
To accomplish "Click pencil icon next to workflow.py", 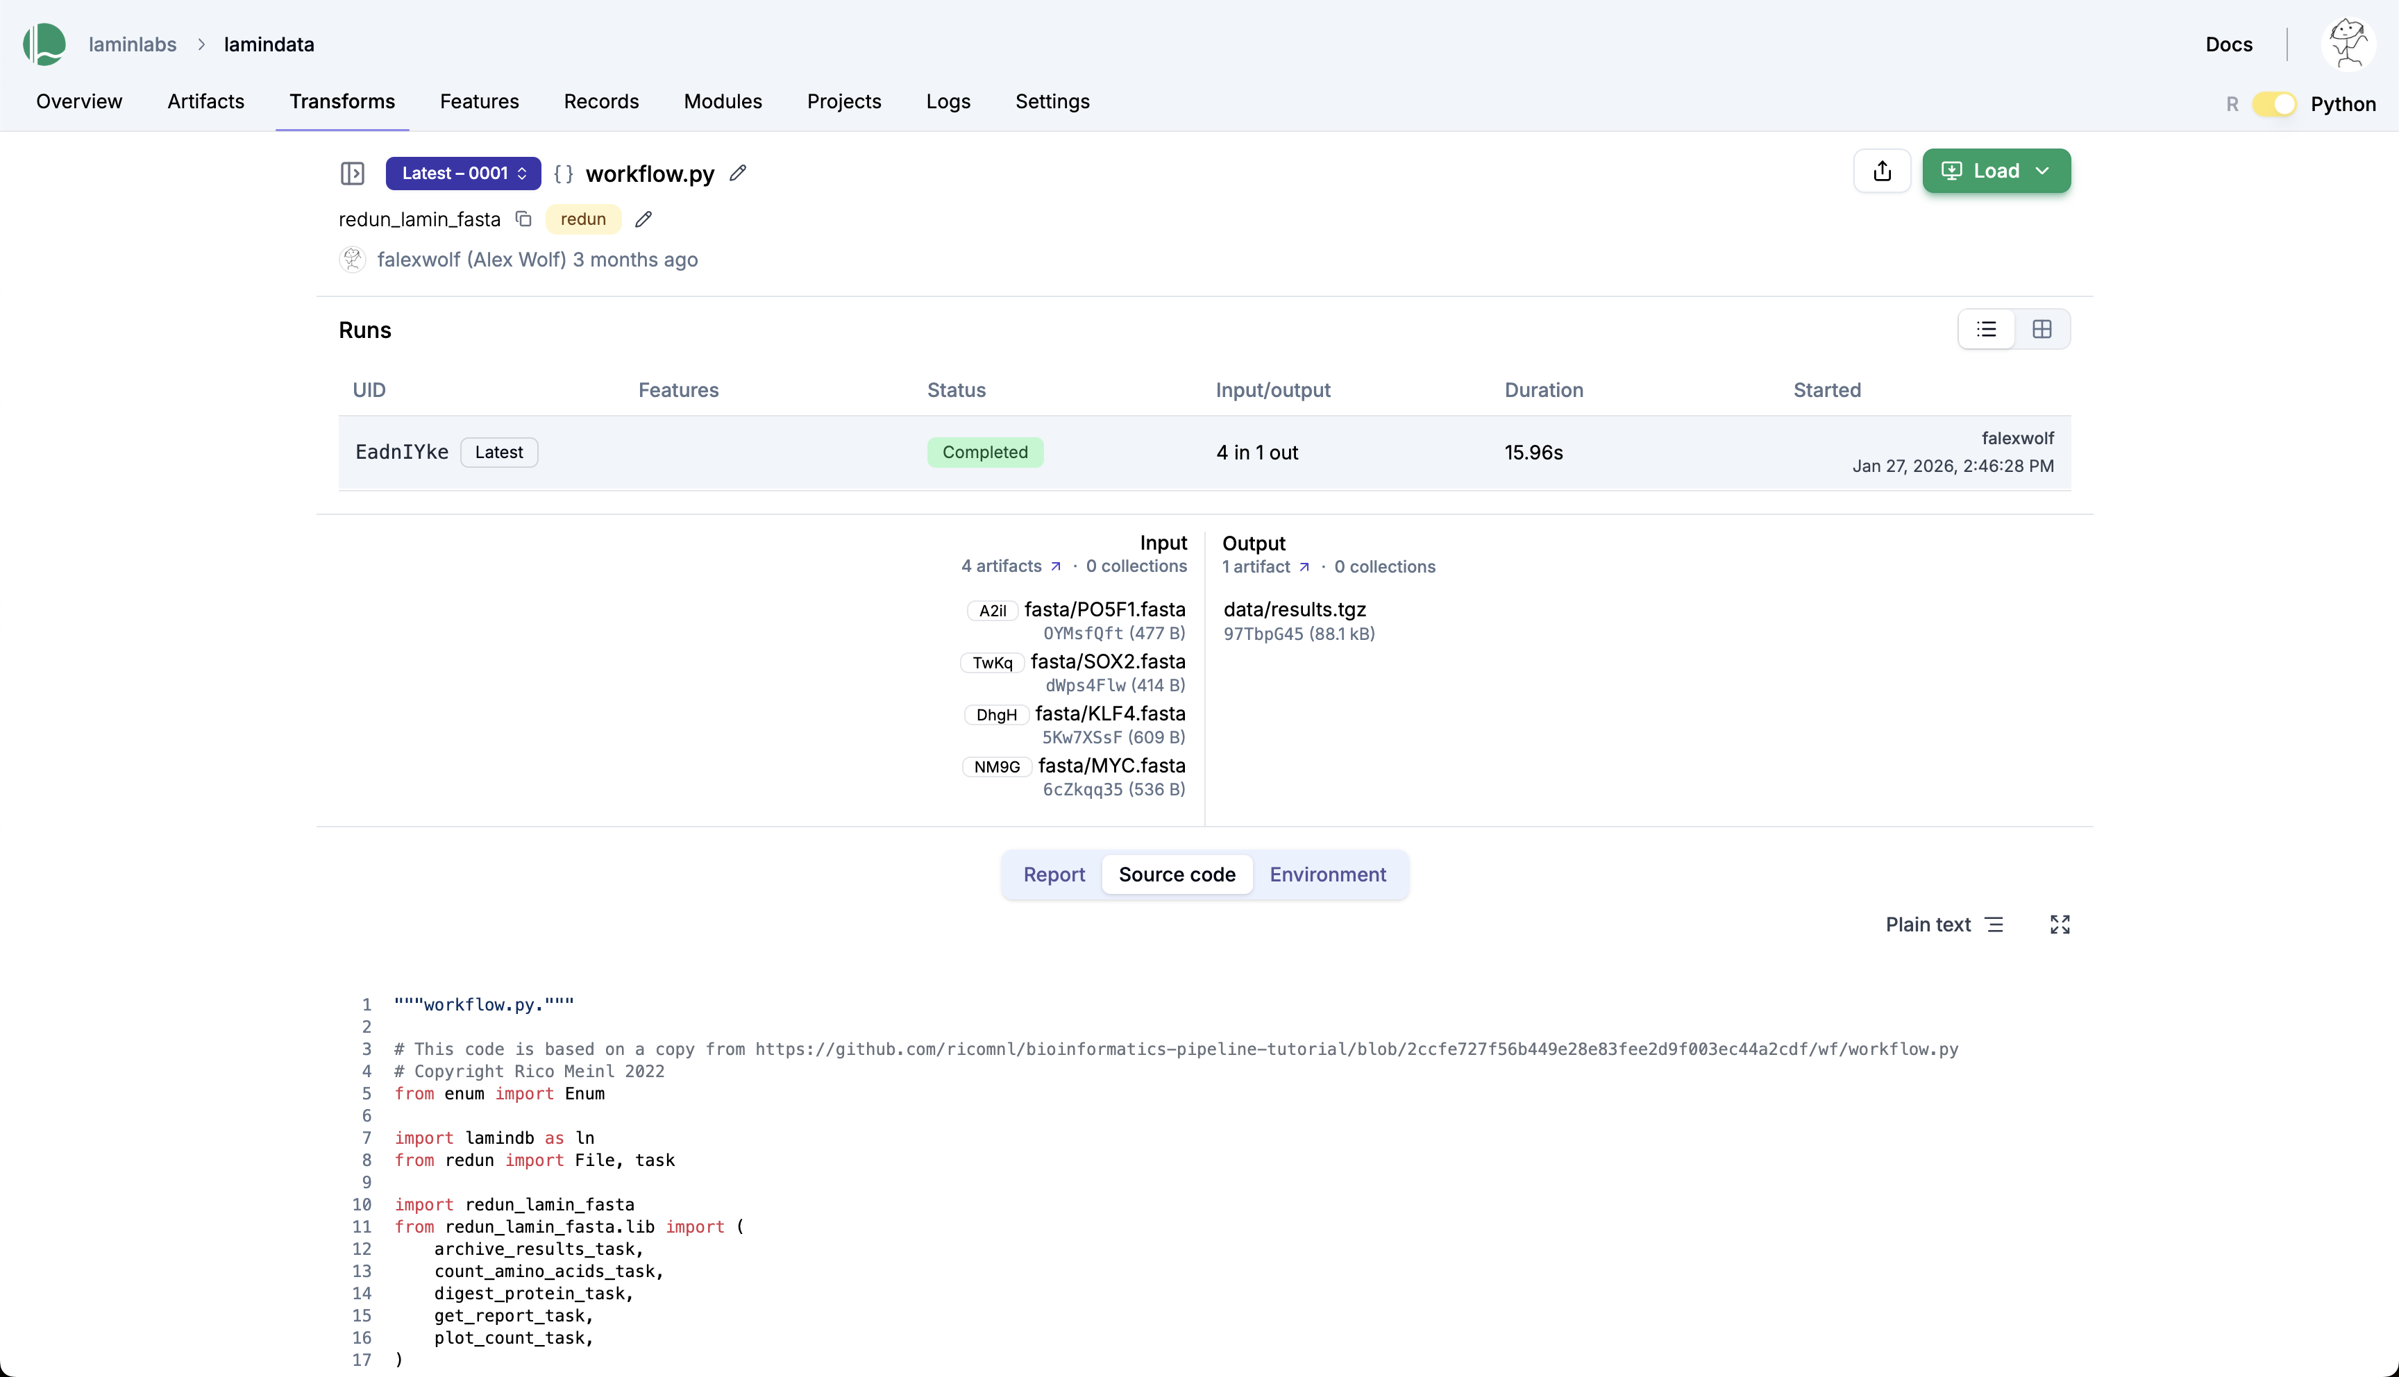I will [738, 173].
